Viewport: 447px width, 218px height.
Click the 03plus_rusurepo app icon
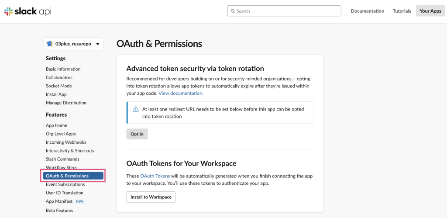point(50,44)
